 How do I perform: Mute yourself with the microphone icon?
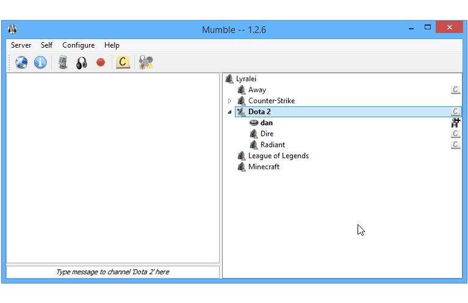click(x=63, y=62)
